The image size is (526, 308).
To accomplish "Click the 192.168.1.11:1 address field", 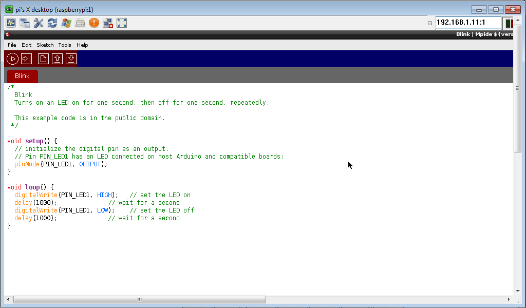I will 468,23.
